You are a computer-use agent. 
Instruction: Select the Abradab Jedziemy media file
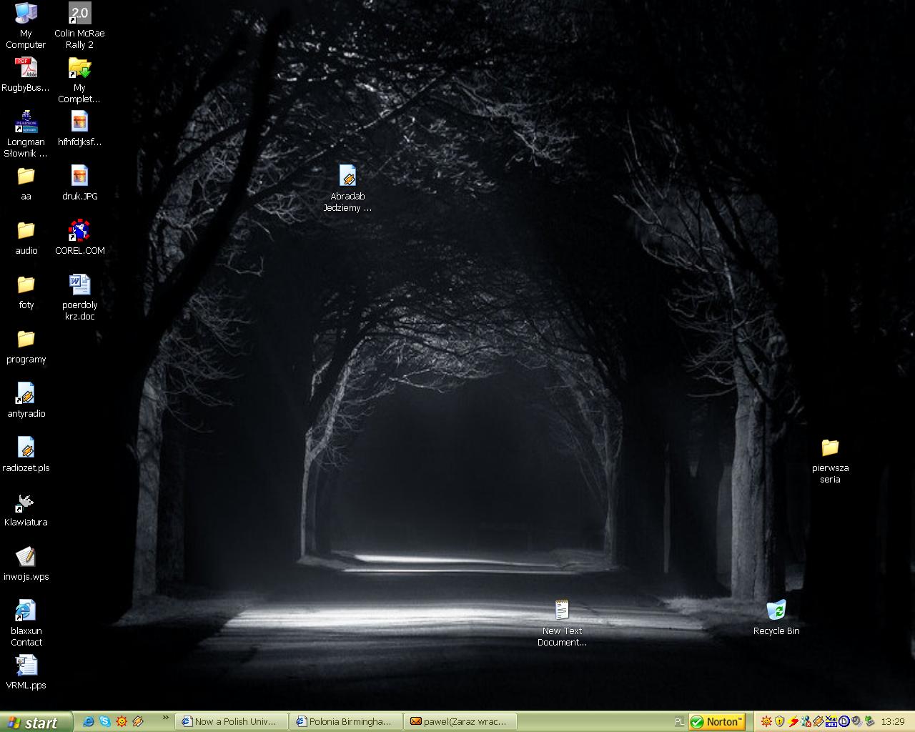(347, 177)
